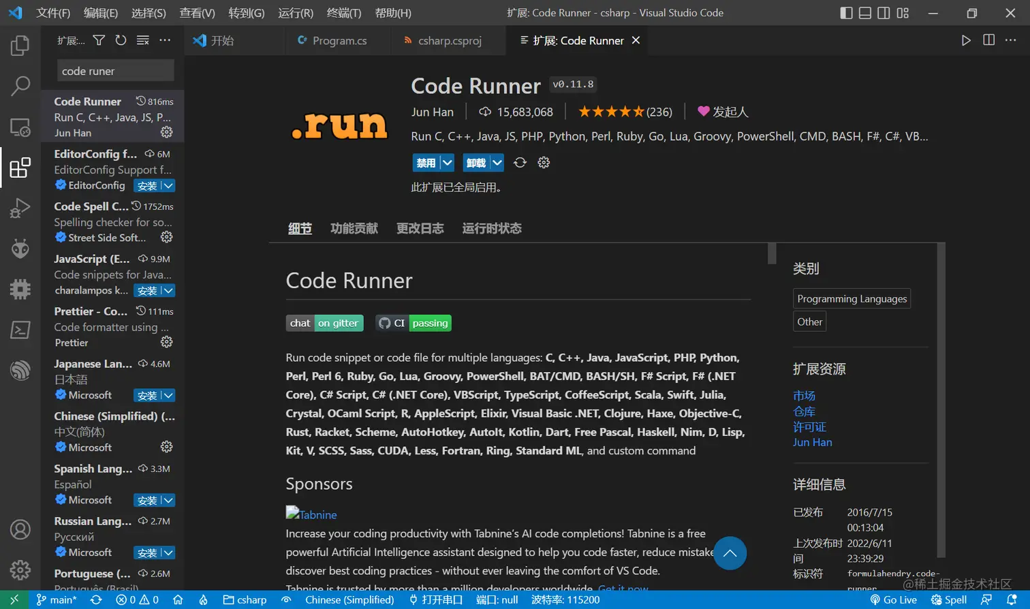Open the PlatformIO alien icon view
Viewport: 1030px width, 609px height.
(20, 249)
